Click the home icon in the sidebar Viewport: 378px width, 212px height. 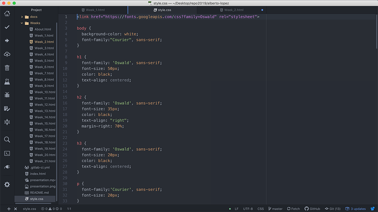click(7, 14)
